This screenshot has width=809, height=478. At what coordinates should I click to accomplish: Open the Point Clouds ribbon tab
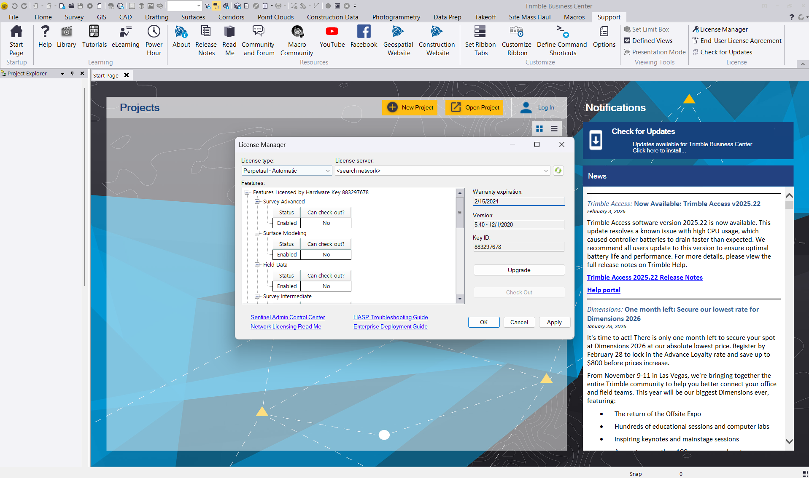pos(275,17)
